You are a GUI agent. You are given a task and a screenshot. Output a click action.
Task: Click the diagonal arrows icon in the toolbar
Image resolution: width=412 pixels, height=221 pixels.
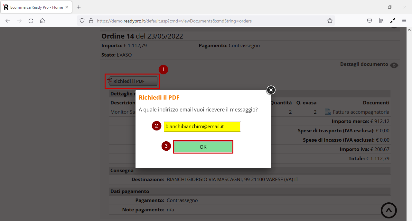pyautogui.click(x=393, y=20)
